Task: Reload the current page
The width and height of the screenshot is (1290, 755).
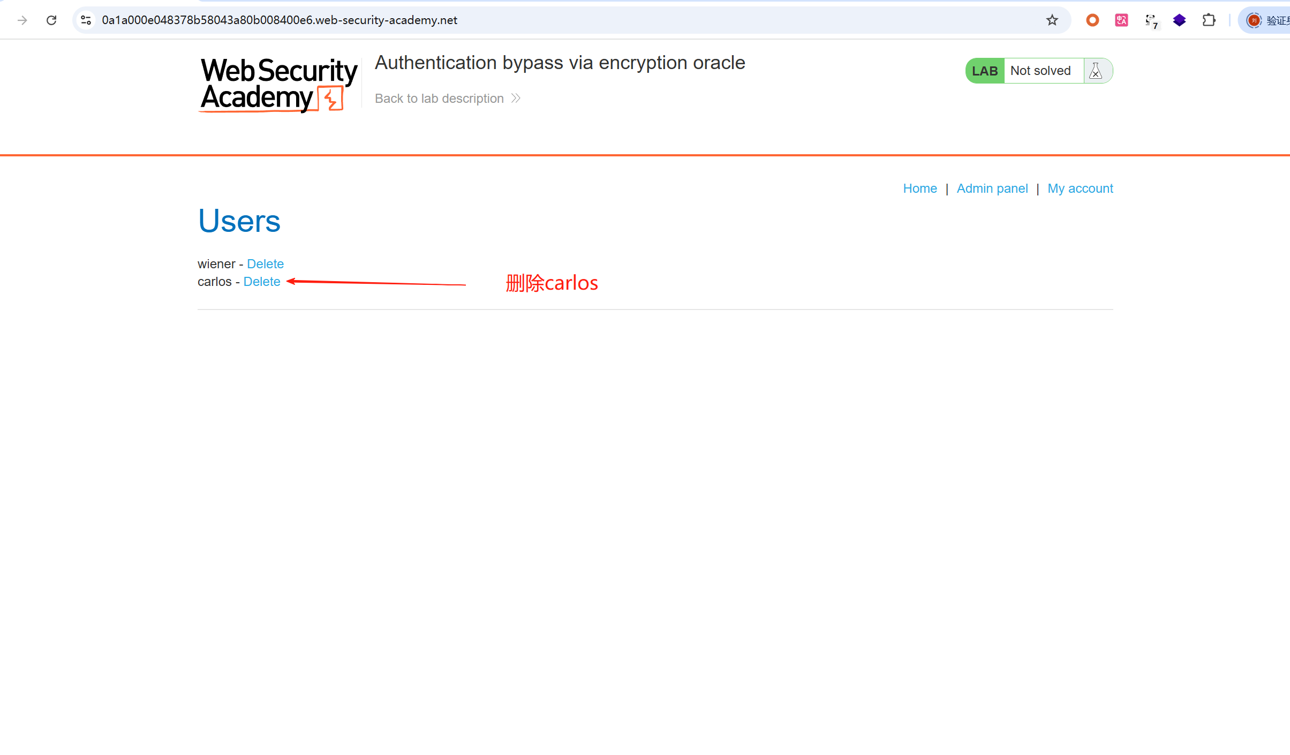Action: pos(51,20)
